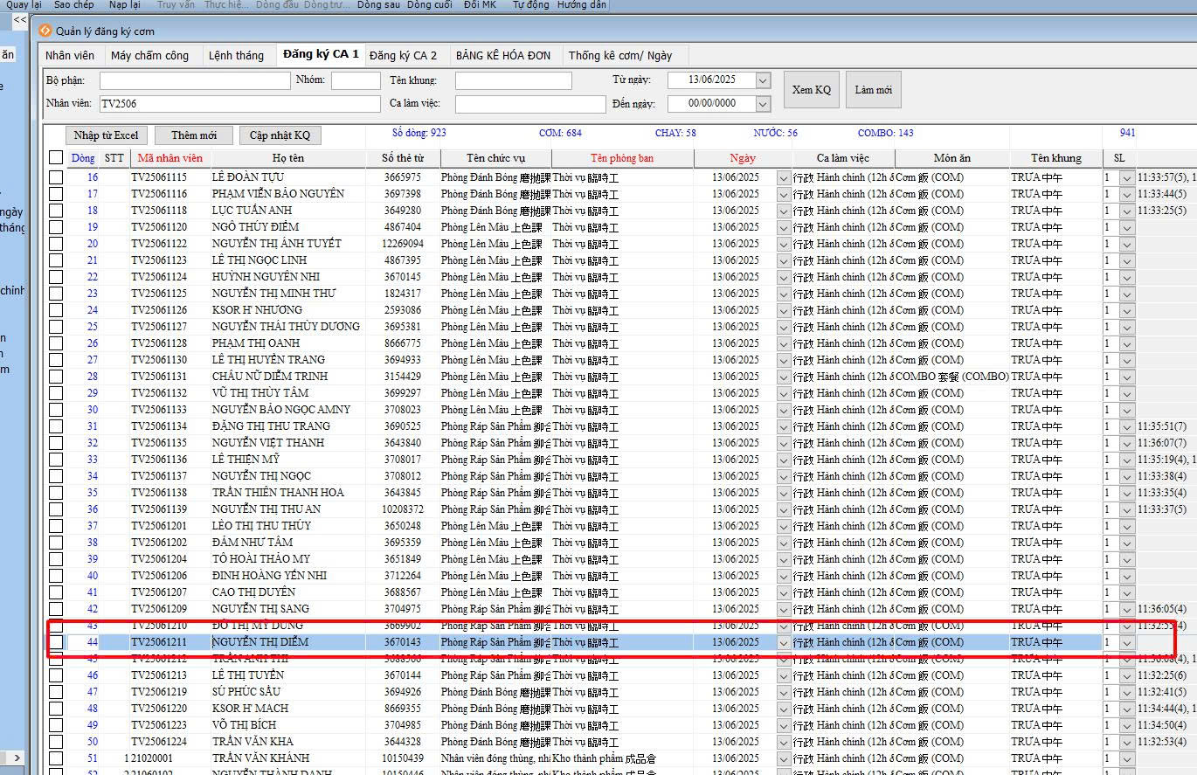Image resolution: width=1197 pixels, height=775 pixels.
Task: Switch to the Nhân viên tab
Action: pyautogui.click(x=70, y=55)
